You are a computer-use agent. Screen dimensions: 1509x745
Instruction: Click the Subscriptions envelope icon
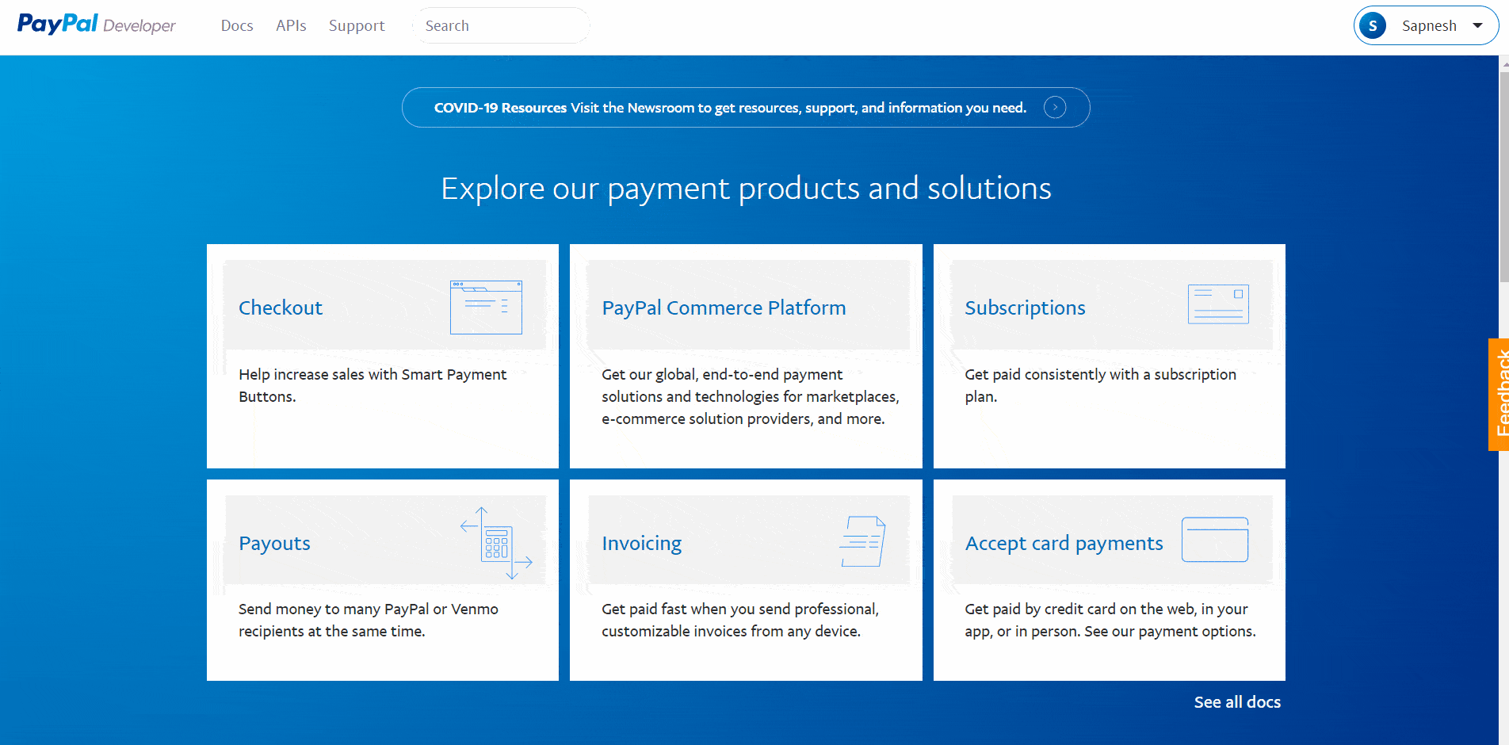(x=1218, y=304)
